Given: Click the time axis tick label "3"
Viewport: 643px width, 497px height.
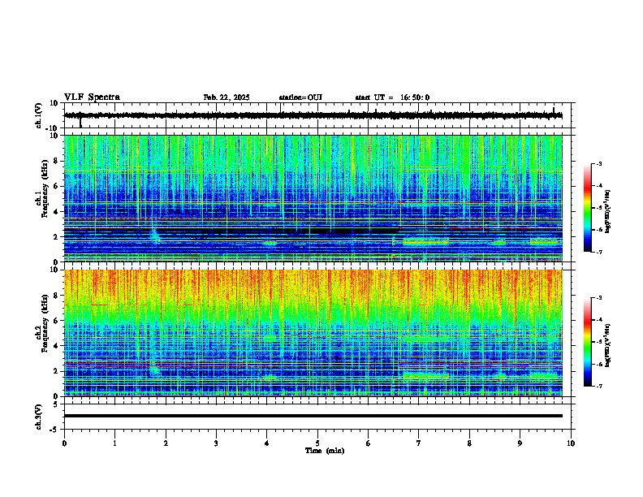Looking at the screenshot, I should [x=216, y=443].
